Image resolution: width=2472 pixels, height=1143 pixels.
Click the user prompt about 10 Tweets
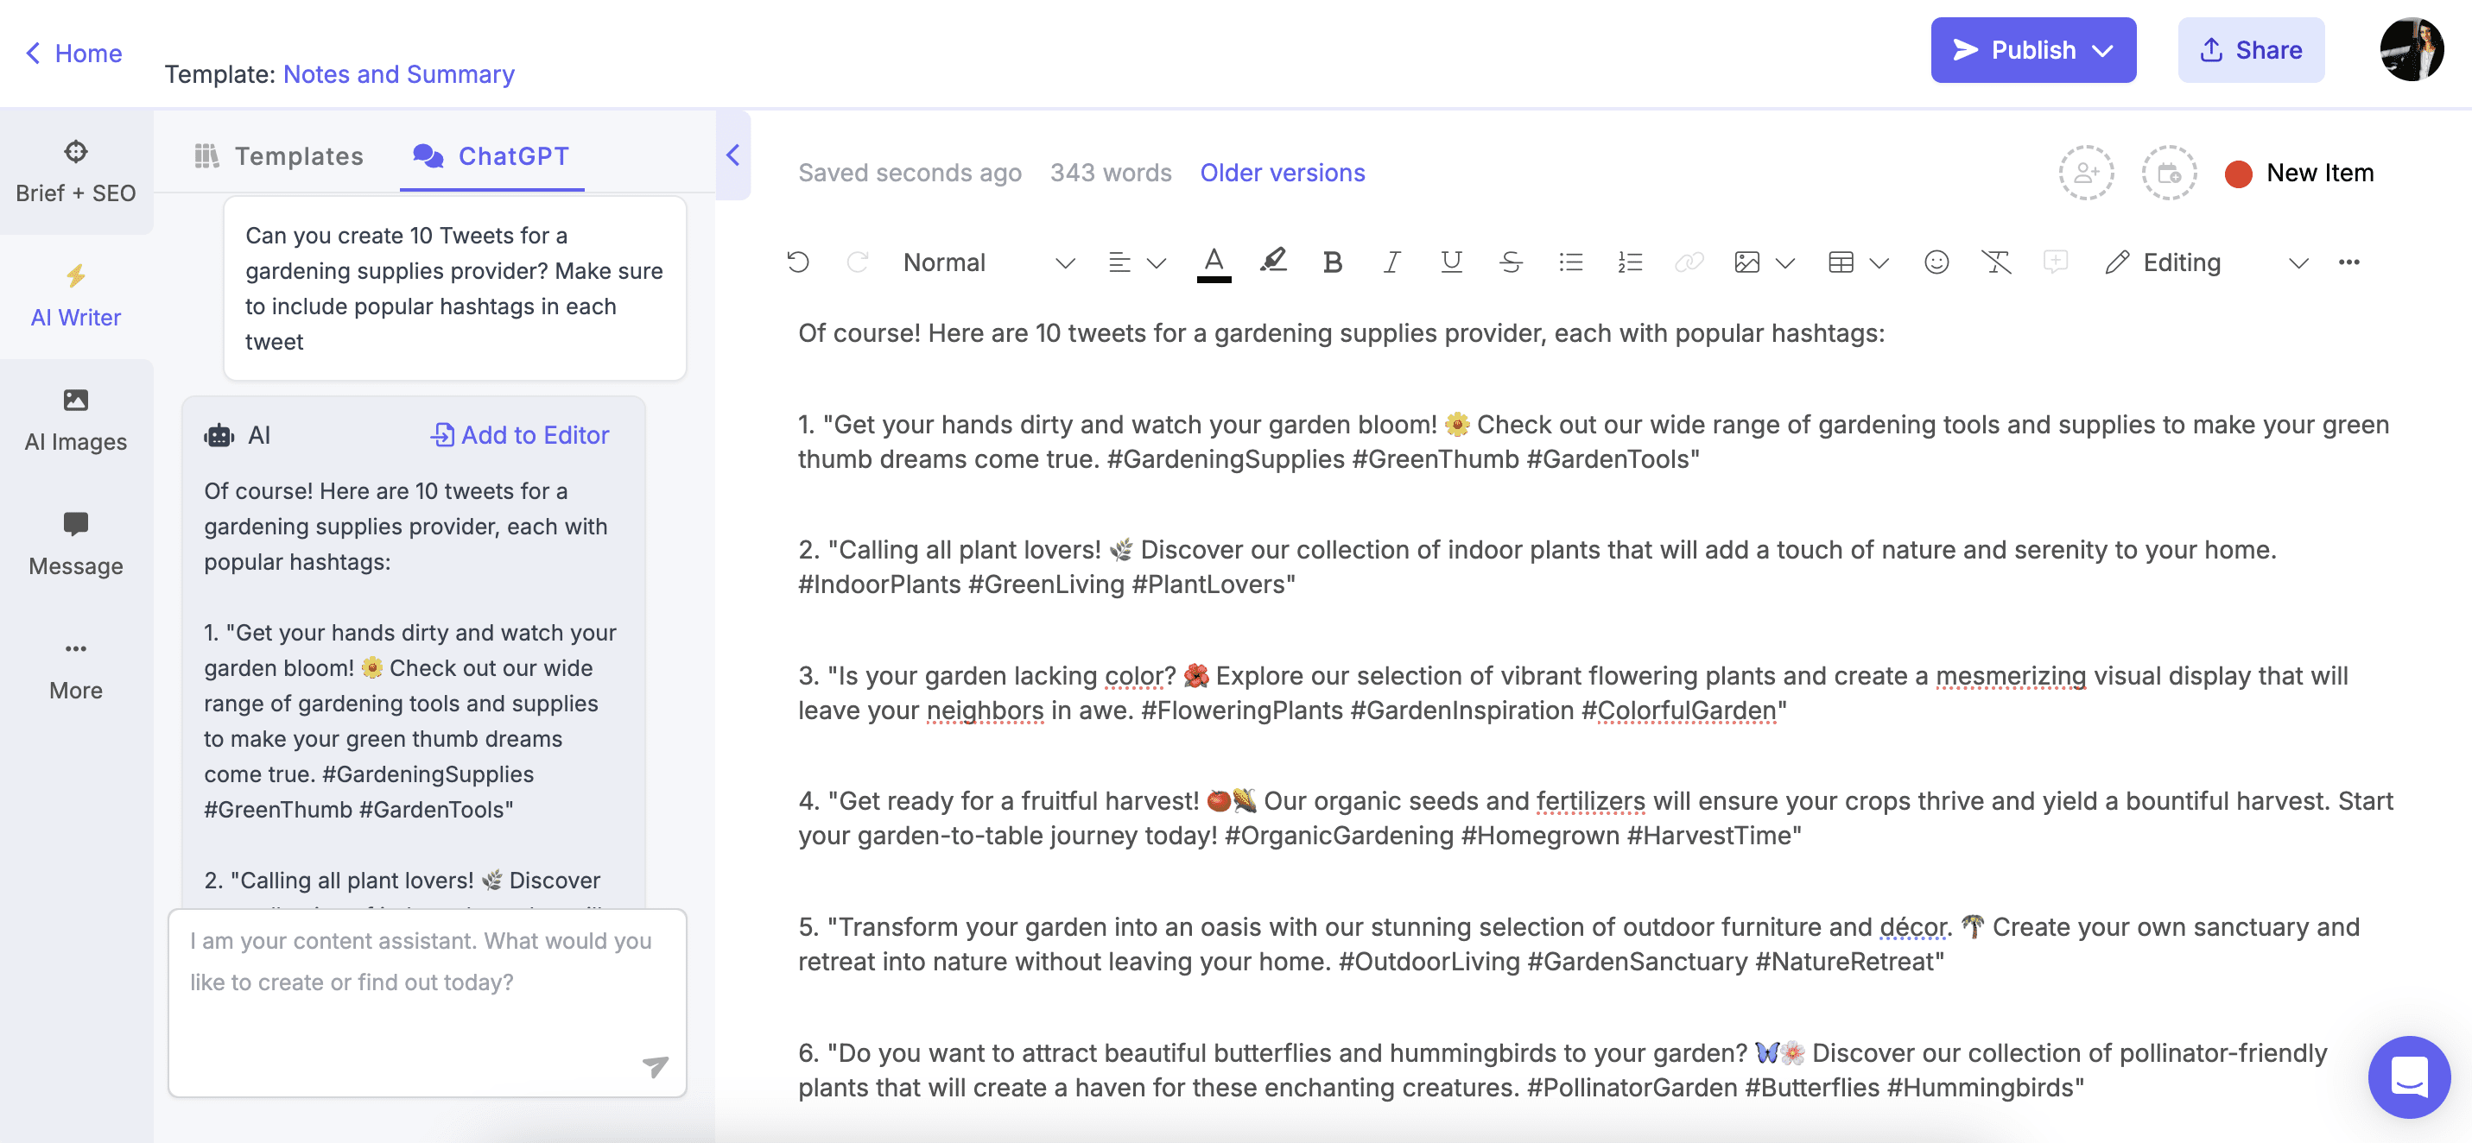pyautogui.click(x=454, y=288)
